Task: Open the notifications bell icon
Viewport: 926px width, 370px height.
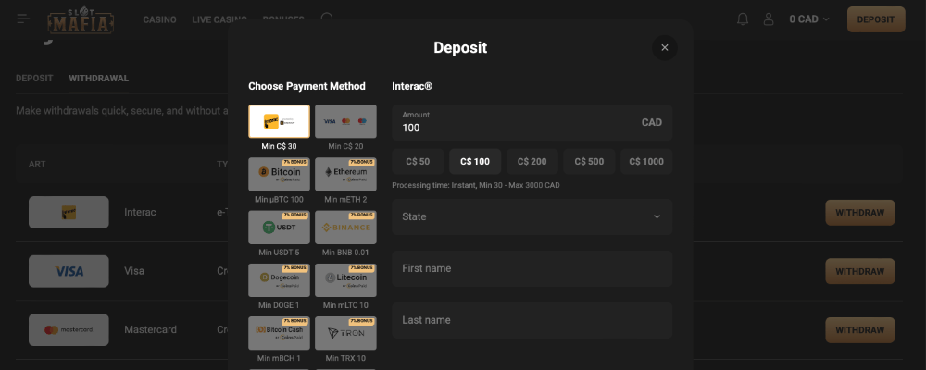Action: [743, 18]
